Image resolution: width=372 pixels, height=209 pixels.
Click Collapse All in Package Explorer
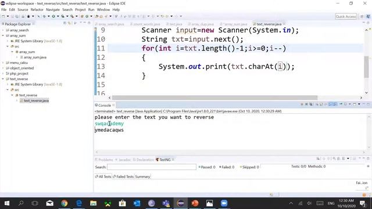pos(65,23)
